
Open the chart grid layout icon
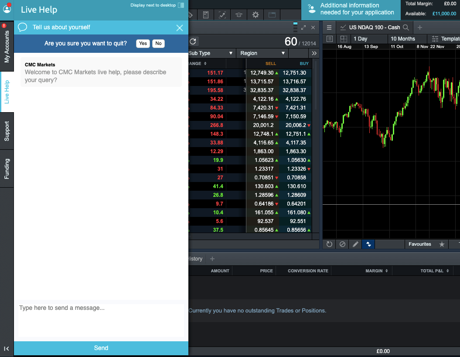tap(344, 39)
